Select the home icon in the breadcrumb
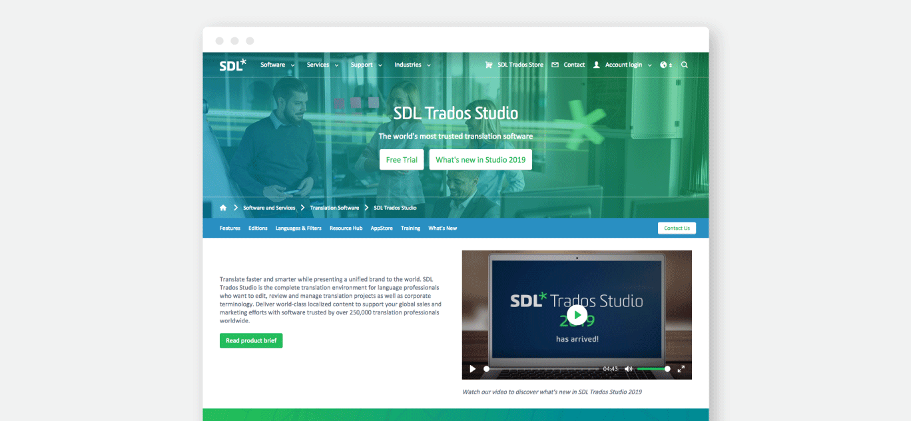The width and height of the screenshot is (911, 421). click(223, 207)
